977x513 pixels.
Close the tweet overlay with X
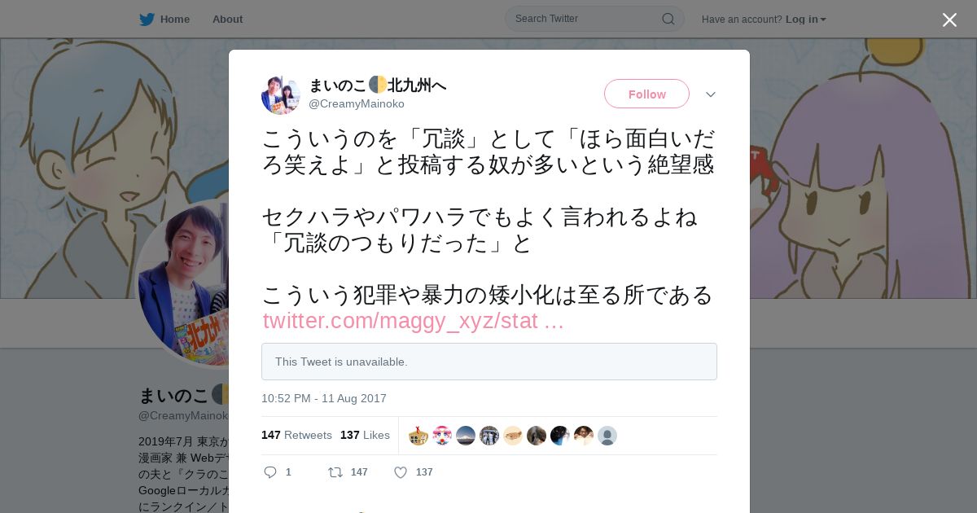click(949, 20)
